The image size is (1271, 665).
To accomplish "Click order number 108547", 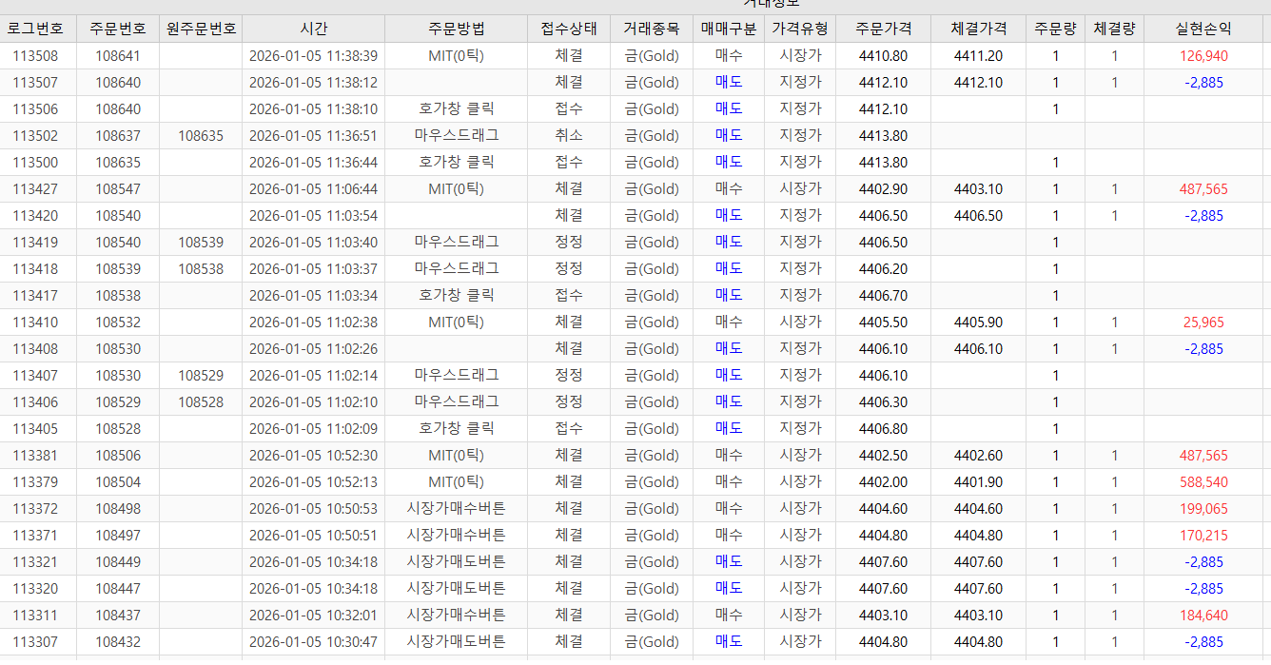I will [x=118, y=189].
